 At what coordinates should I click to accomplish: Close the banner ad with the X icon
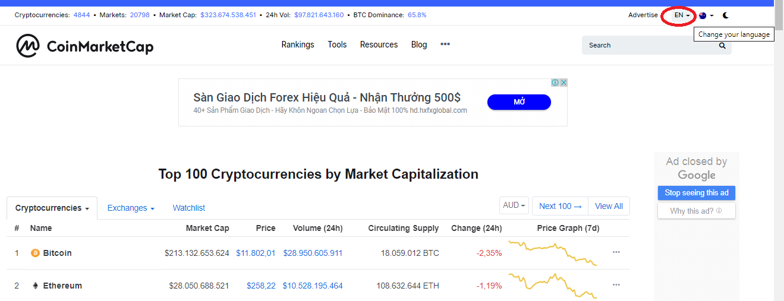coord(563,83)
